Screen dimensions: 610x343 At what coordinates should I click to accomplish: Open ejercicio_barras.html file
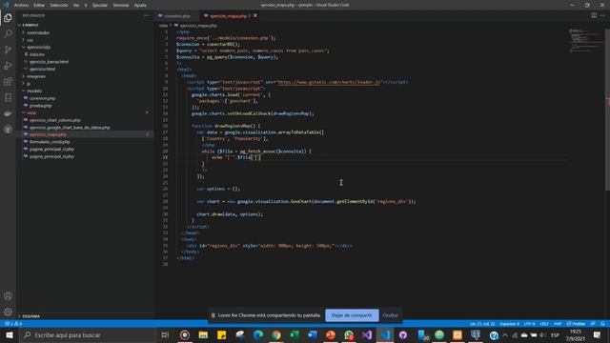(49, 61)
